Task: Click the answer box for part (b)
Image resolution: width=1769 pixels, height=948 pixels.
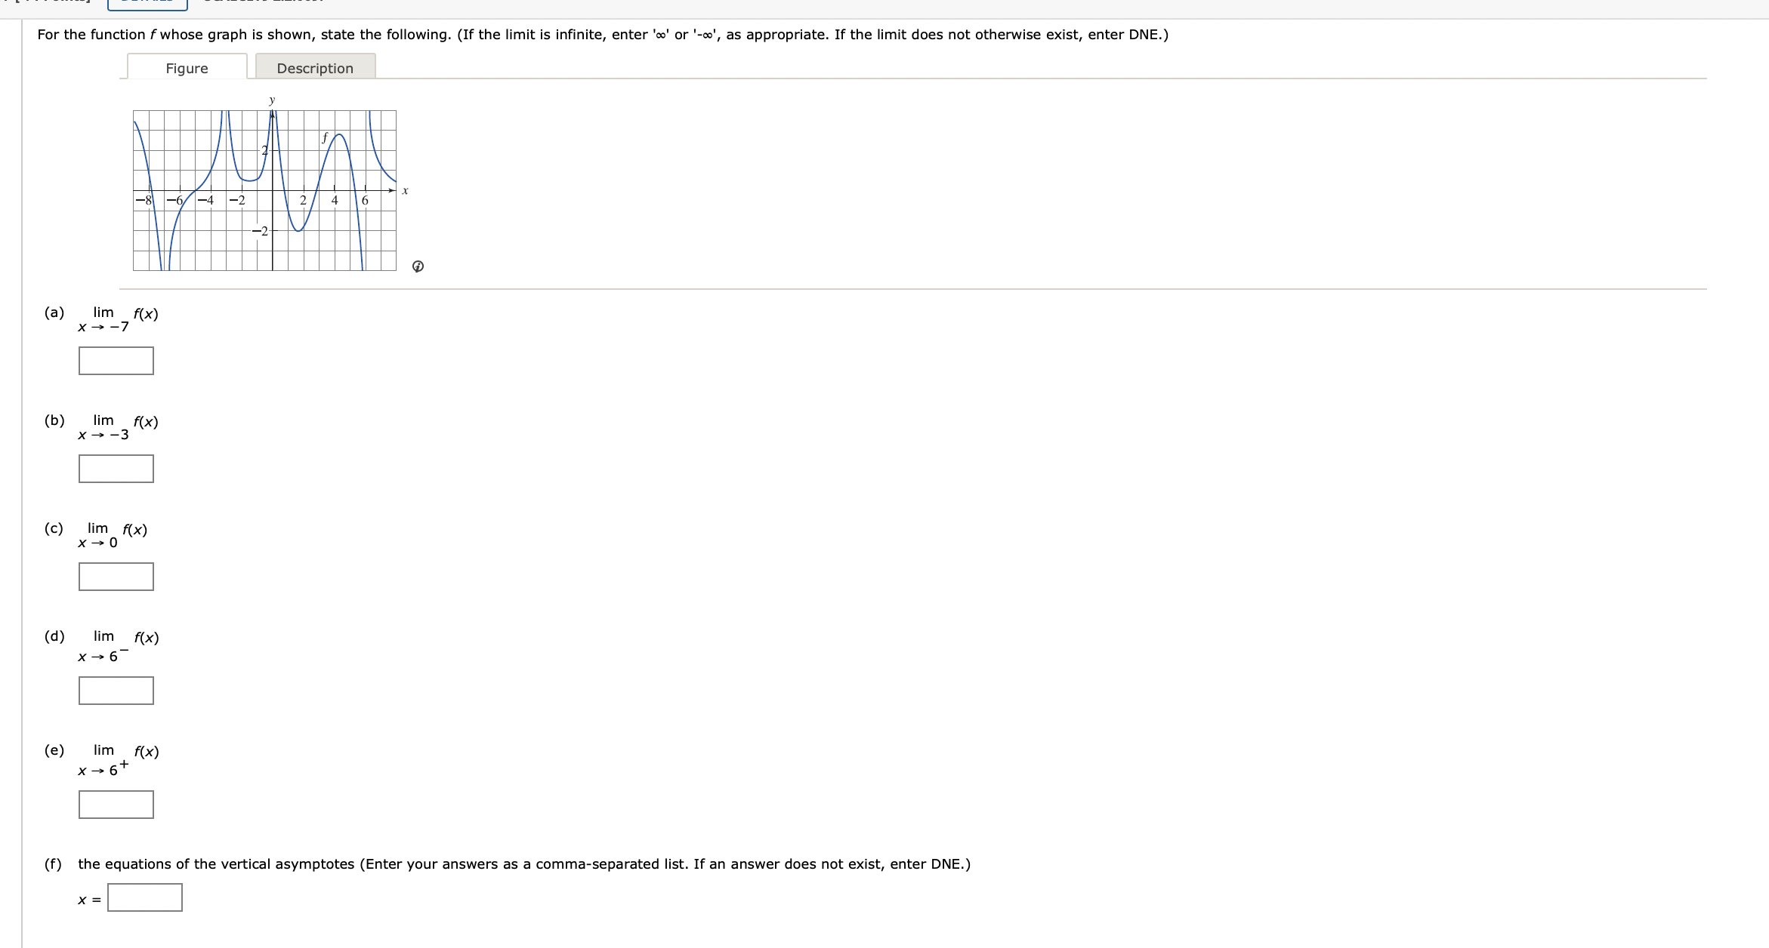Action: pyautogui.click(x=116, y=469)
